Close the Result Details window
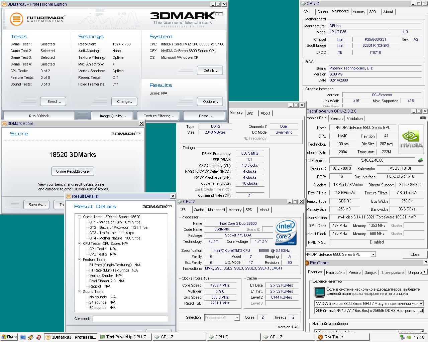428x342 pixels. 173,196
